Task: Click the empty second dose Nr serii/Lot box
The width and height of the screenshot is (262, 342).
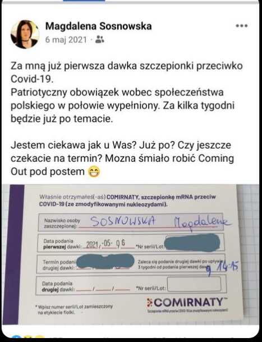Action: point(194,284)
